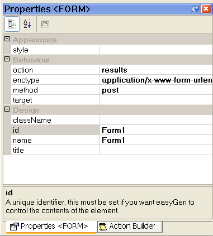Click the Properties <FORM> title bar text
This screenshot has width=213, height=236.
48,9
